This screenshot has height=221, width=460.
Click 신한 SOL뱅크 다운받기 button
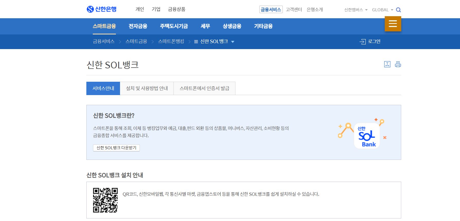click(116, 148)
